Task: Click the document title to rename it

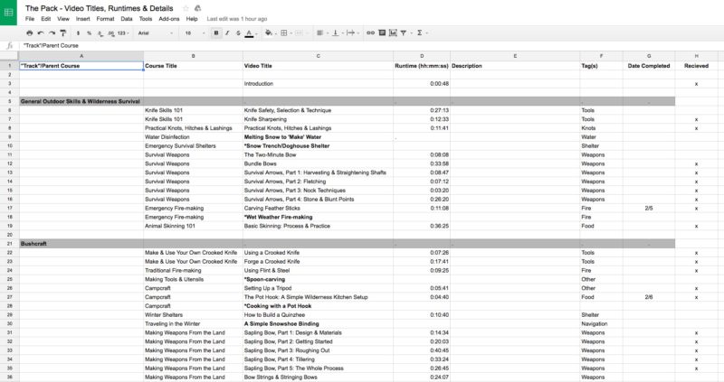Action: pyautogui.click(x=100, y=8)
